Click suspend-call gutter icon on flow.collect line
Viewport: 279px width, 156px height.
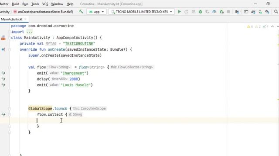[3, 114]
